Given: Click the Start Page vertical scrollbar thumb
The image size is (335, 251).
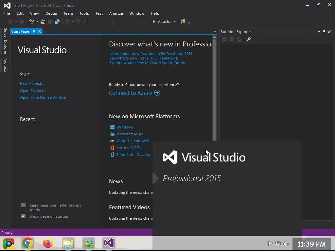Looking at the screenshot, I should pyautogui.click(x=214, y=90).
